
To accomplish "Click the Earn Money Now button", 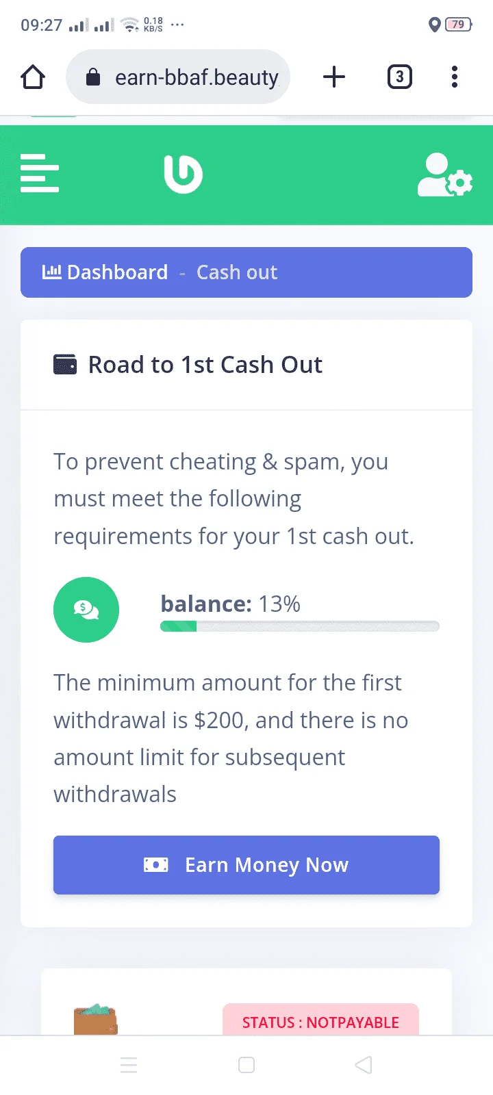I will point(246,865).
